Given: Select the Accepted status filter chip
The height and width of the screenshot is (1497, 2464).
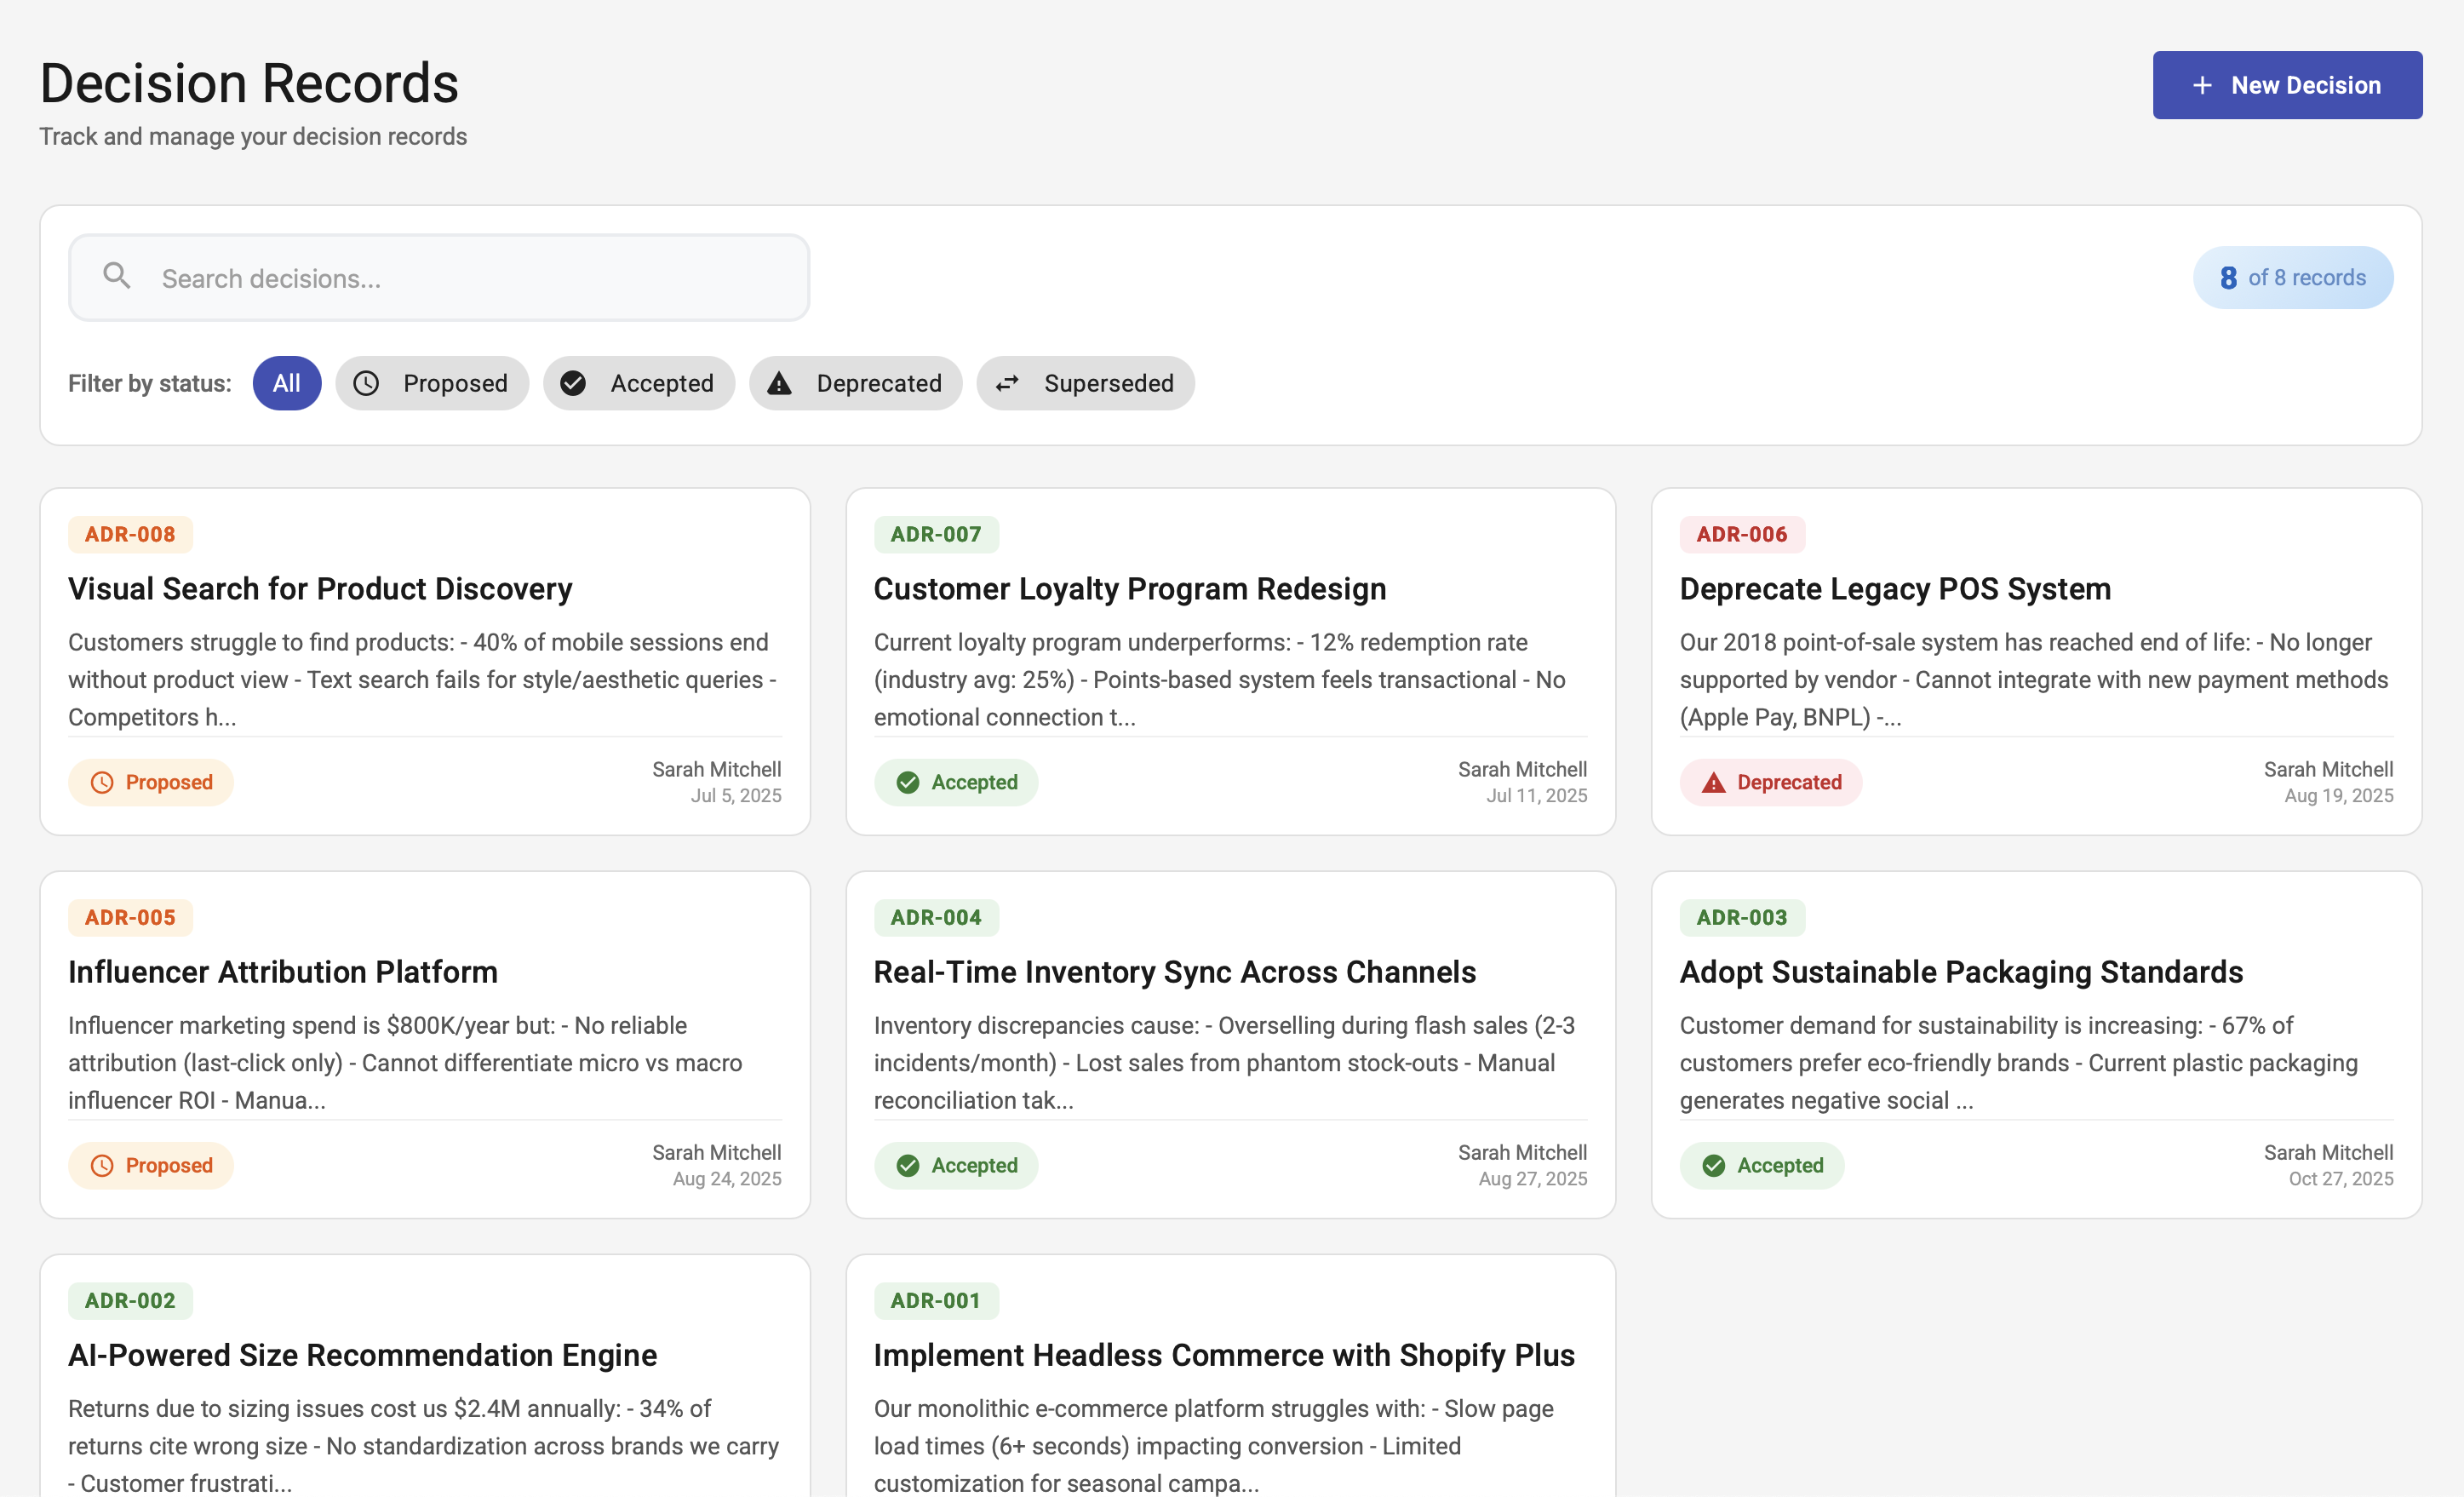Looking at the screenshot, I should pyautogui.click(x=639, y=383).
